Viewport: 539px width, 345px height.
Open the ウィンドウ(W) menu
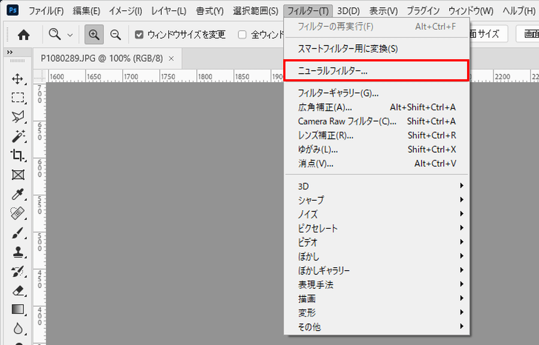tap(471, 11)
